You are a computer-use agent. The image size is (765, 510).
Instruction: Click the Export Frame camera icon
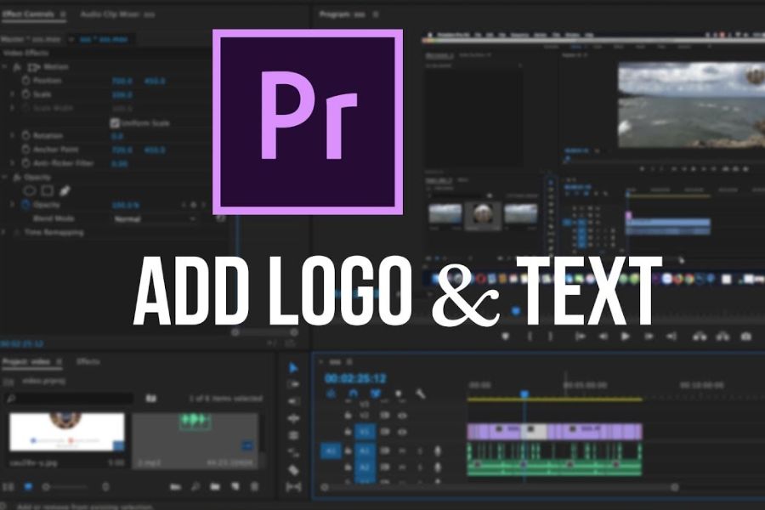(745, 336)
